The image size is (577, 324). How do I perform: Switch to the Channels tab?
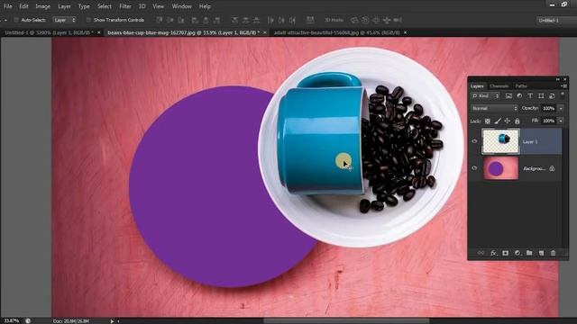pos(499,86)
